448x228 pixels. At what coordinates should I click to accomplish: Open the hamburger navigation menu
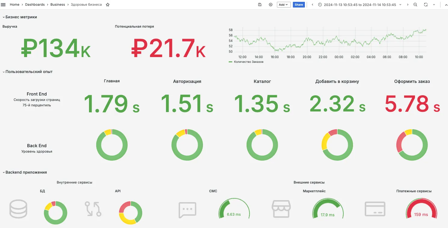4,5
